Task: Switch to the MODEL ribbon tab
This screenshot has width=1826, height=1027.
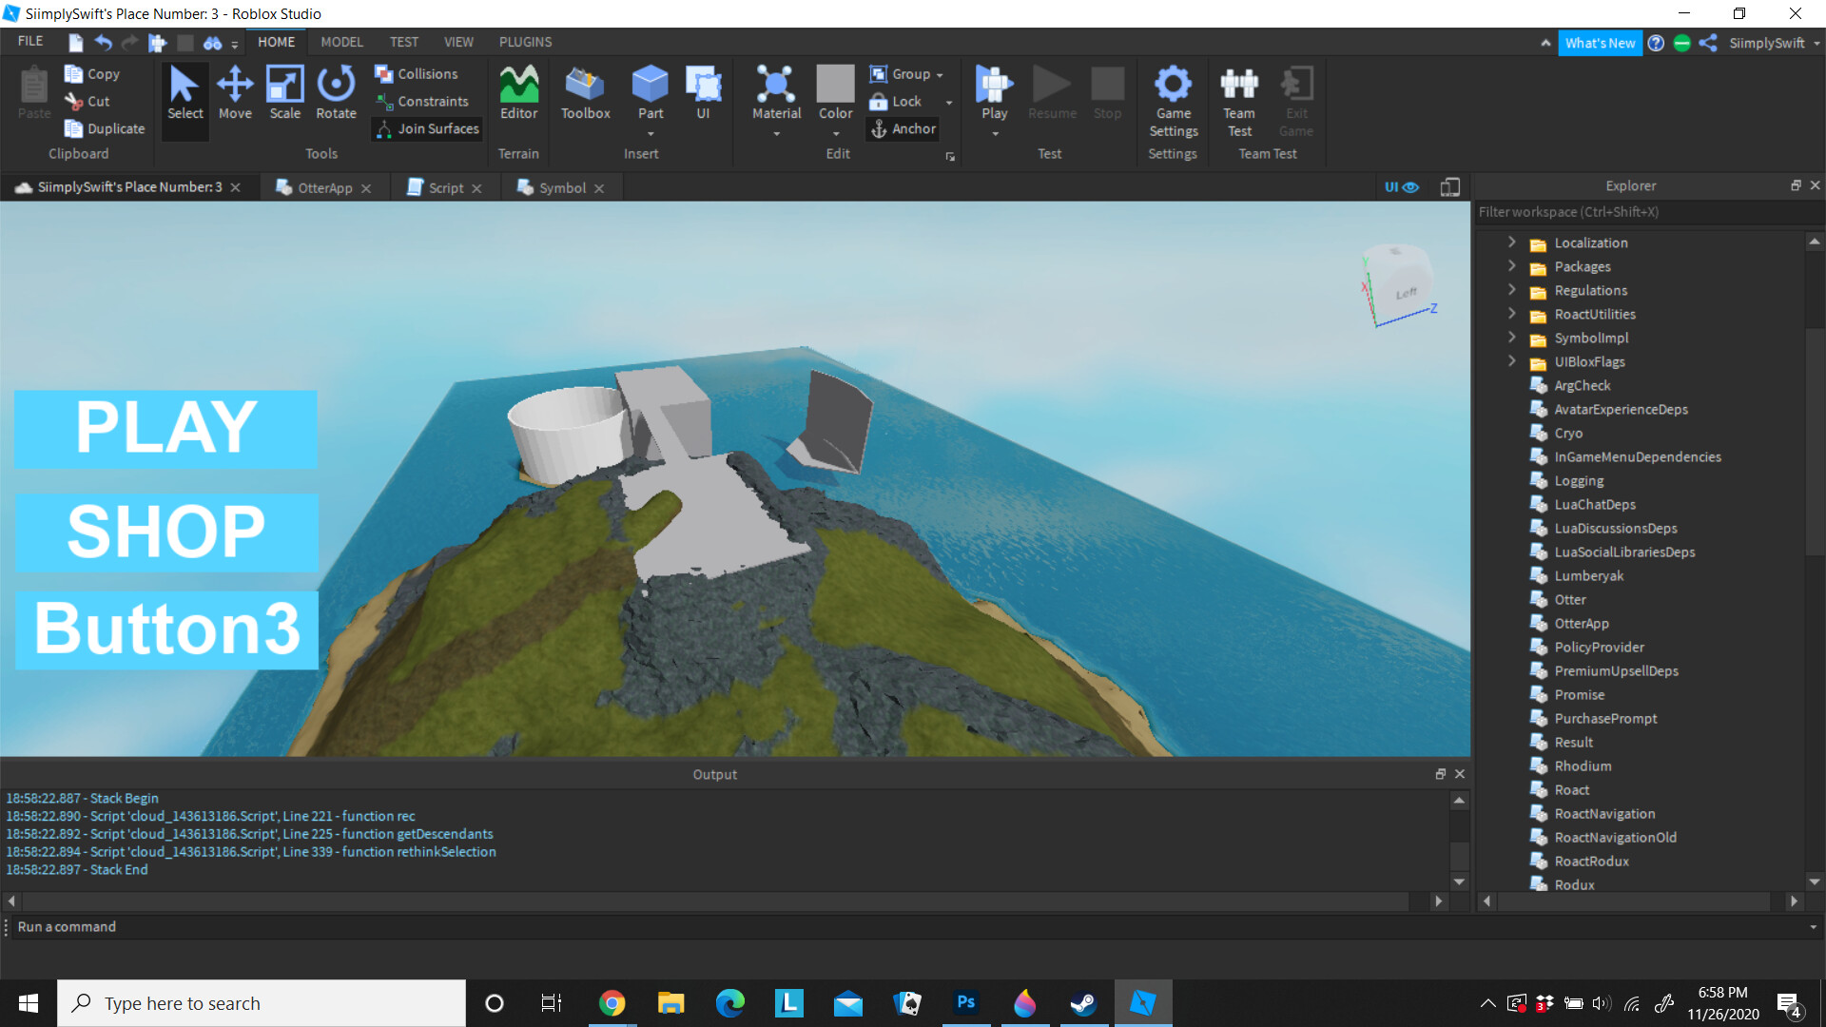Action: point(341,42)
